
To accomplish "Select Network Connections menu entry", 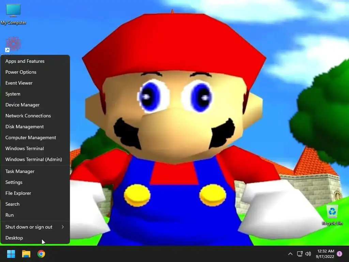I will pyautogui.click(x=35, y=116).
